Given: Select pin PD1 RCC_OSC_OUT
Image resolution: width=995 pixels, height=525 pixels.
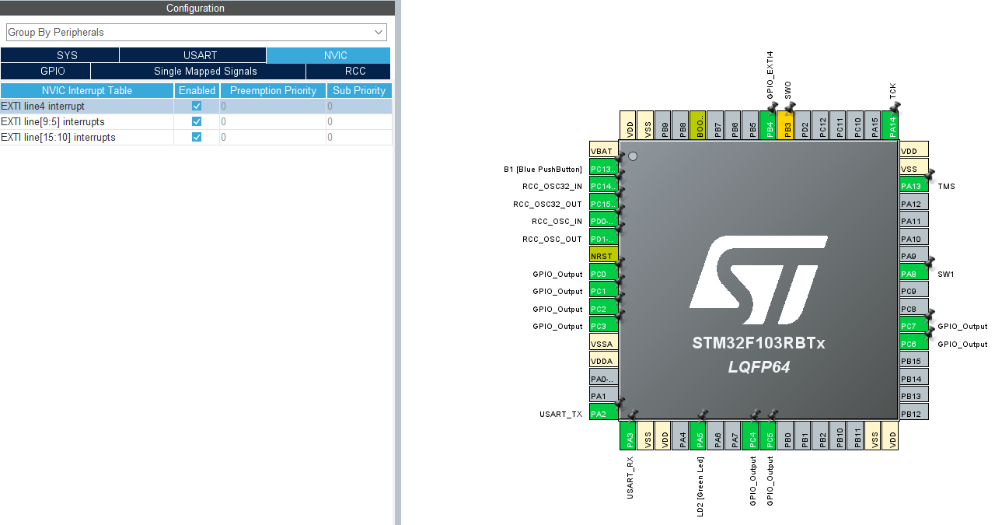Looking at the screenshot, I should pos(604,239).
